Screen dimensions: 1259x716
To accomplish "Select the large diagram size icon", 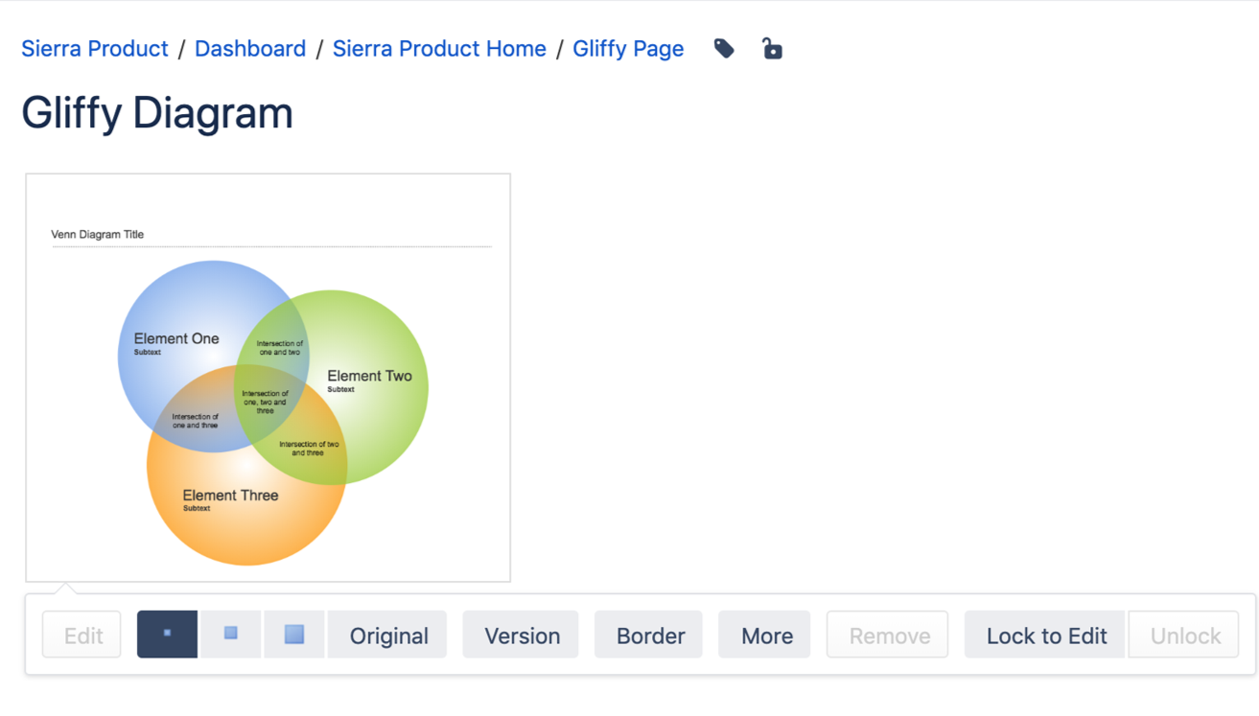I will tap(294, 635).
